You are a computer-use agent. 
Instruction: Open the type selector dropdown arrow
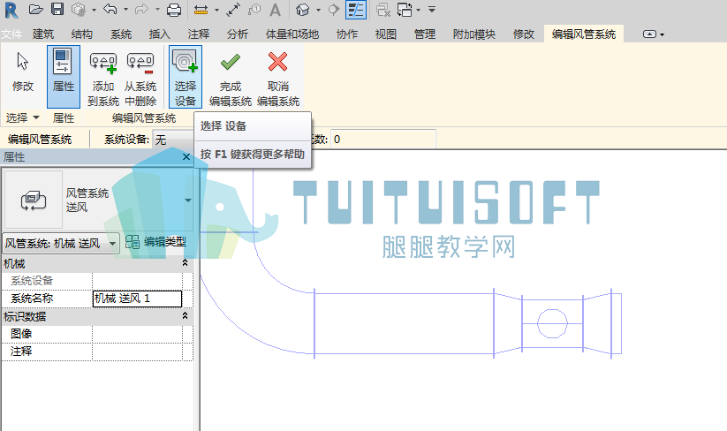coord(188,200)
